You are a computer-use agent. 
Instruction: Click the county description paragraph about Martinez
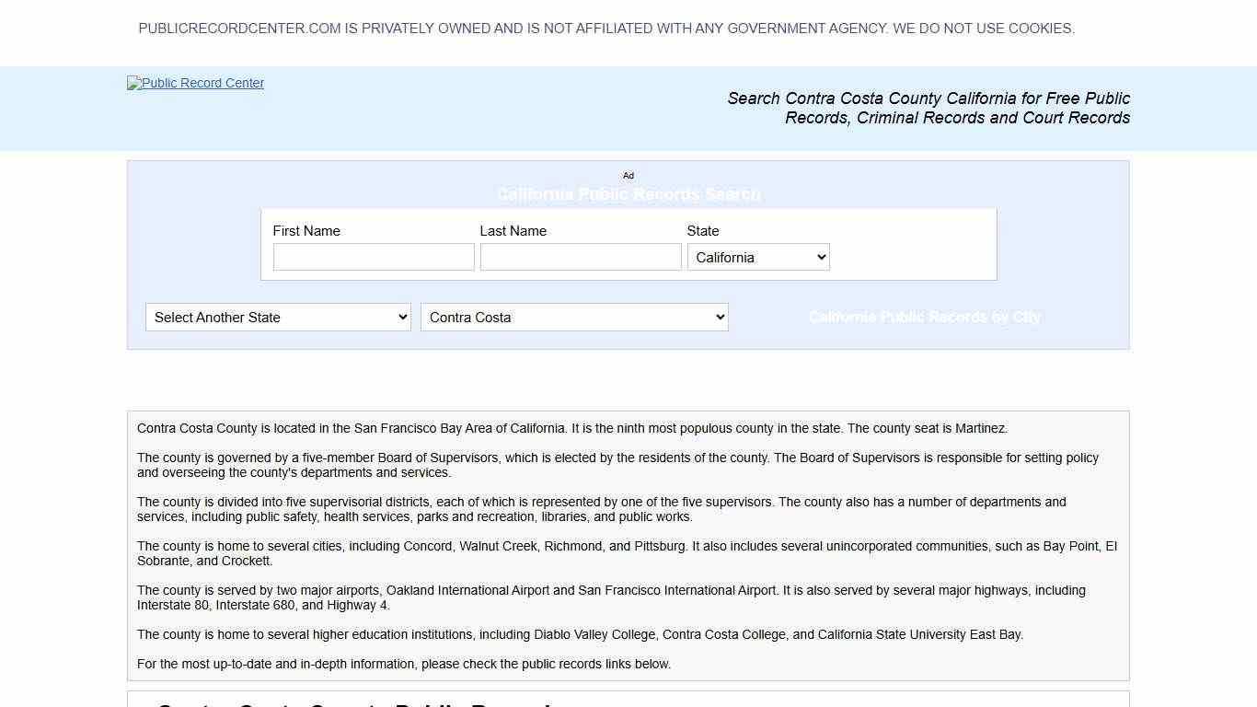pos(571,428)
